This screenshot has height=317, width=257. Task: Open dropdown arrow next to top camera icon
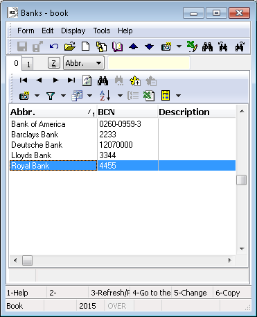pos(179,46)
